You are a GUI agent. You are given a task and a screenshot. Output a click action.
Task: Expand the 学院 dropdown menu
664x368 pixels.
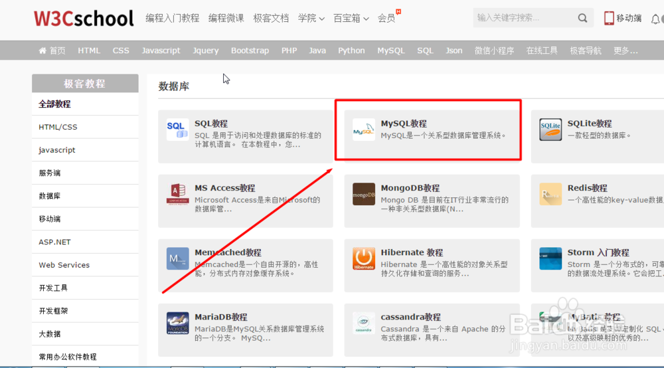click(x=311, y=18)
